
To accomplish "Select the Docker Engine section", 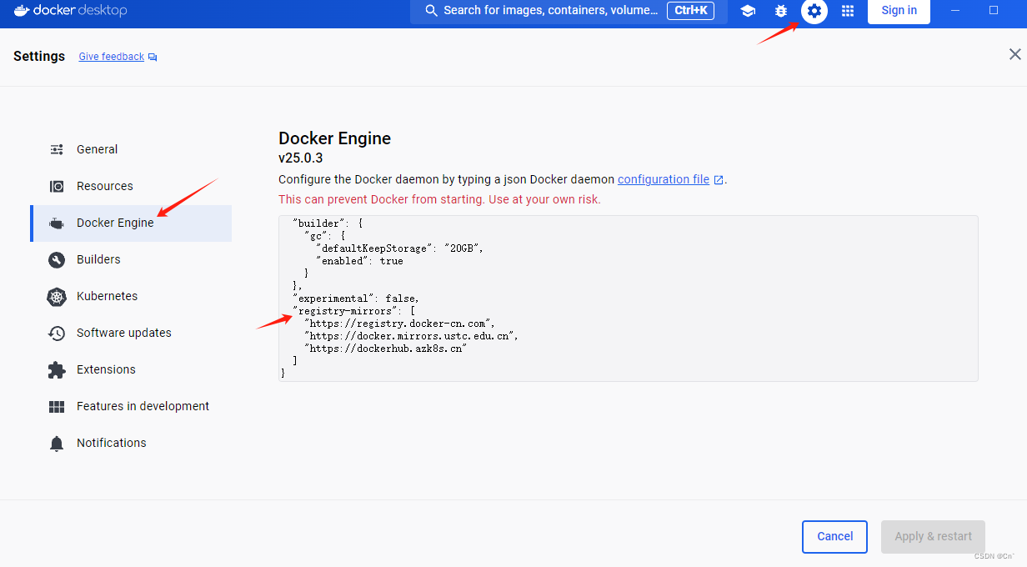I will pos(131,223).
